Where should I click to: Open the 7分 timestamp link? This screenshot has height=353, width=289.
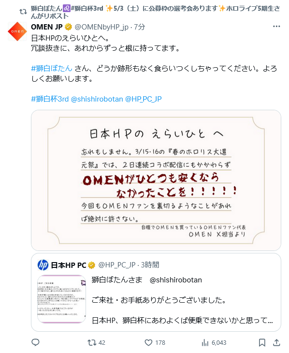point(140,27)
